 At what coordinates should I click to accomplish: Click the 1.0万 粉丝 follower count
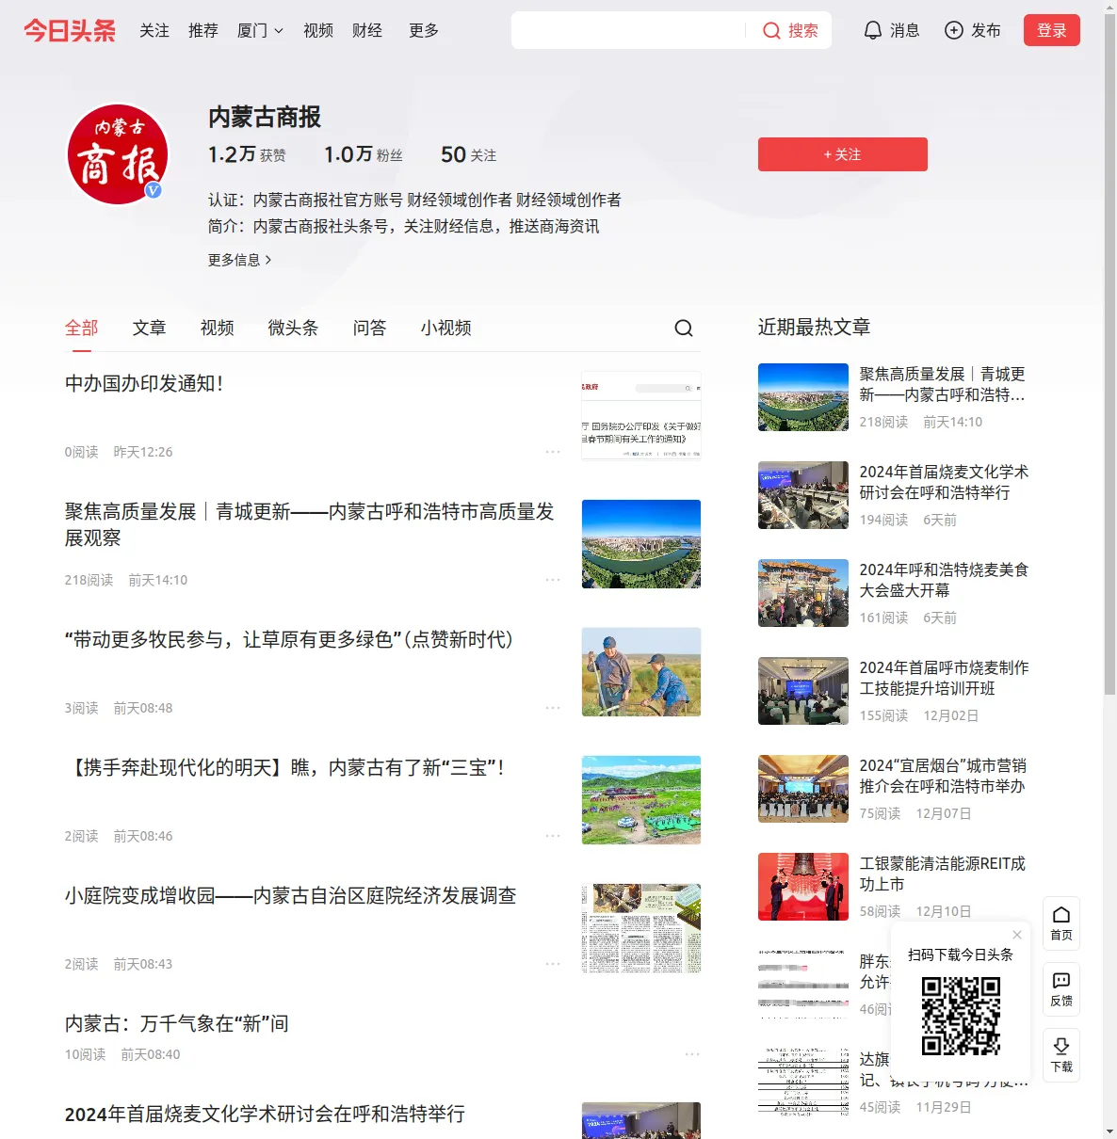tap(364, 154)
